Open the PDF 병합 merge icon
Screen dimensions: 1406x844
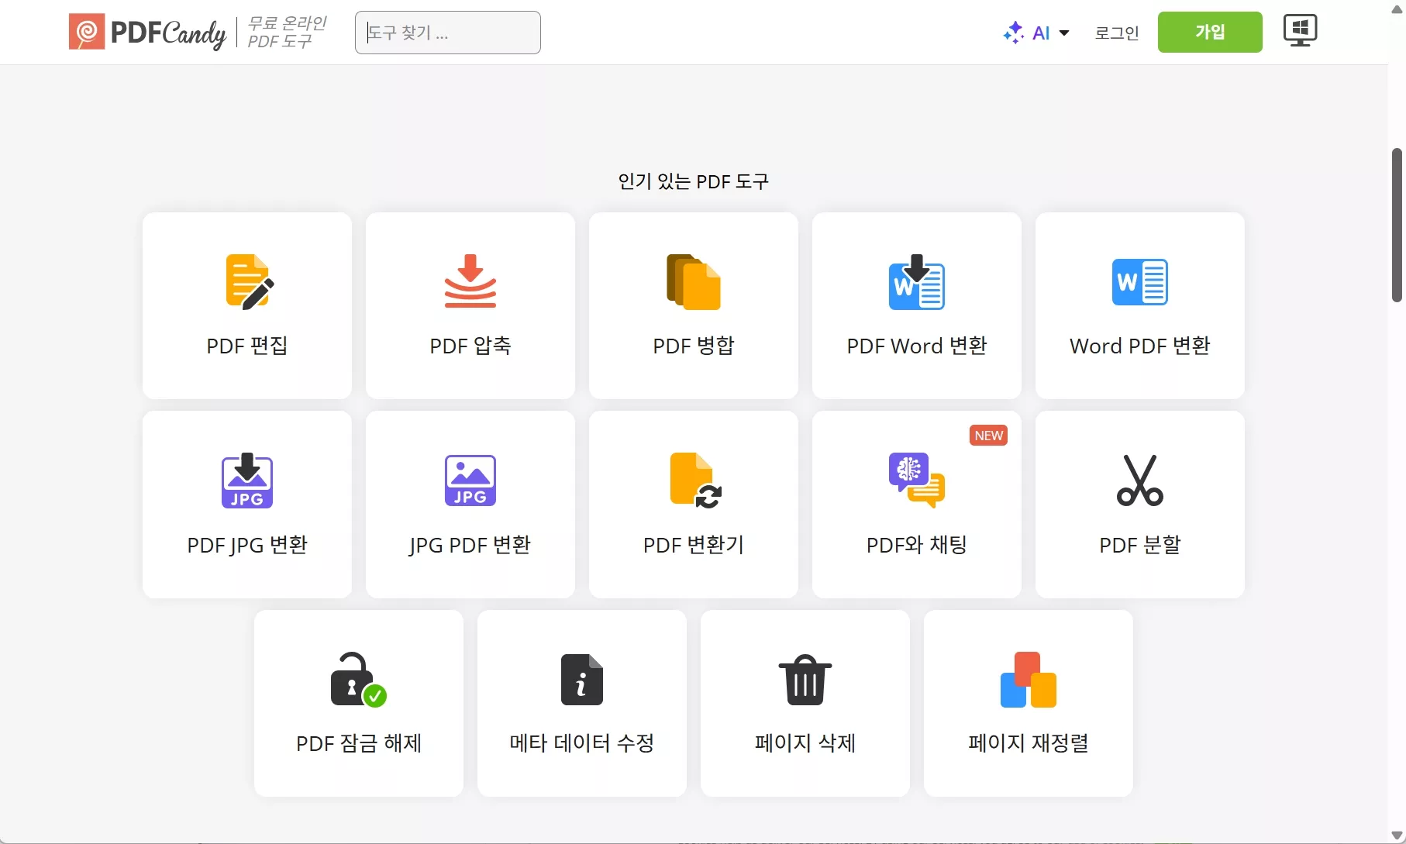click(694, 282)
